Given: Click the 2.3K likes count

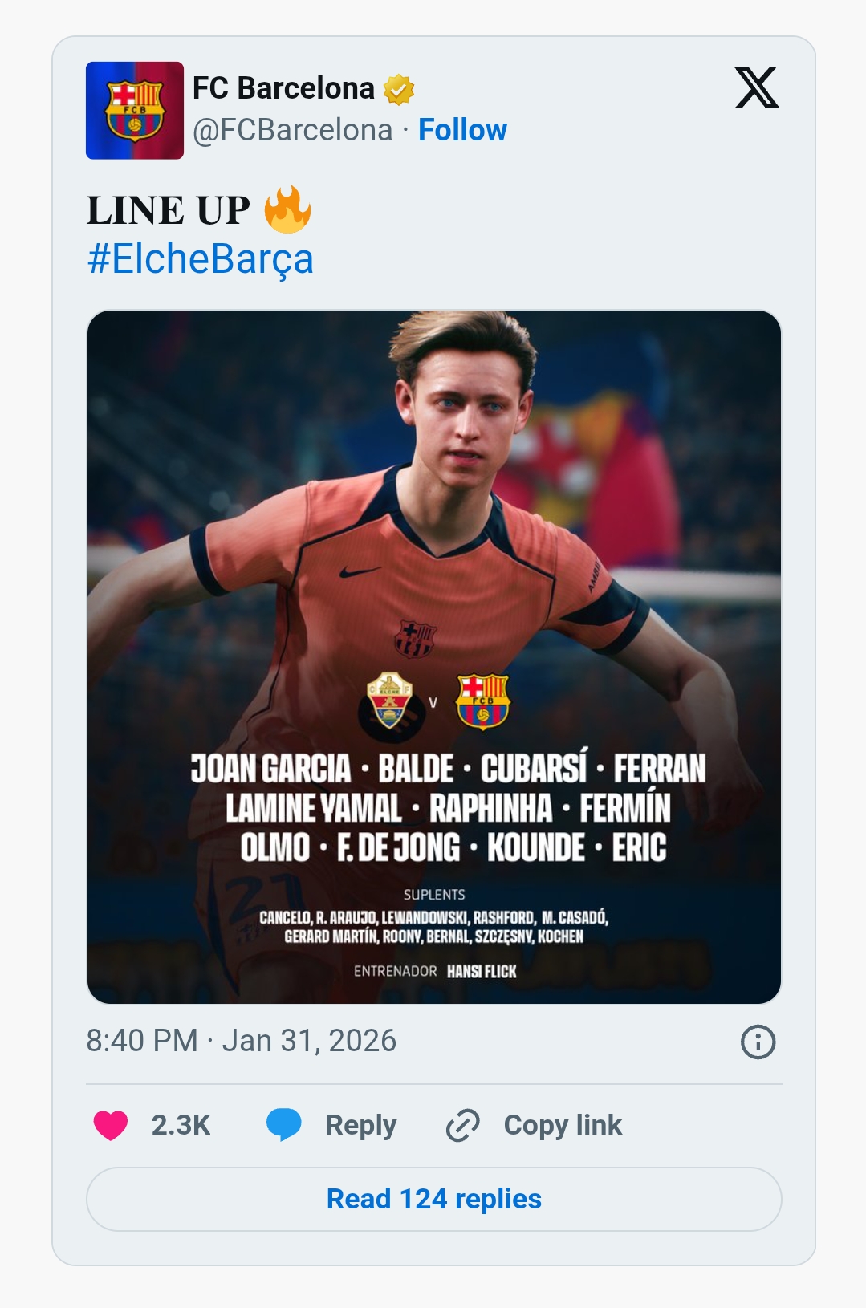Looking at the screenshot, I should [181, 1125].
